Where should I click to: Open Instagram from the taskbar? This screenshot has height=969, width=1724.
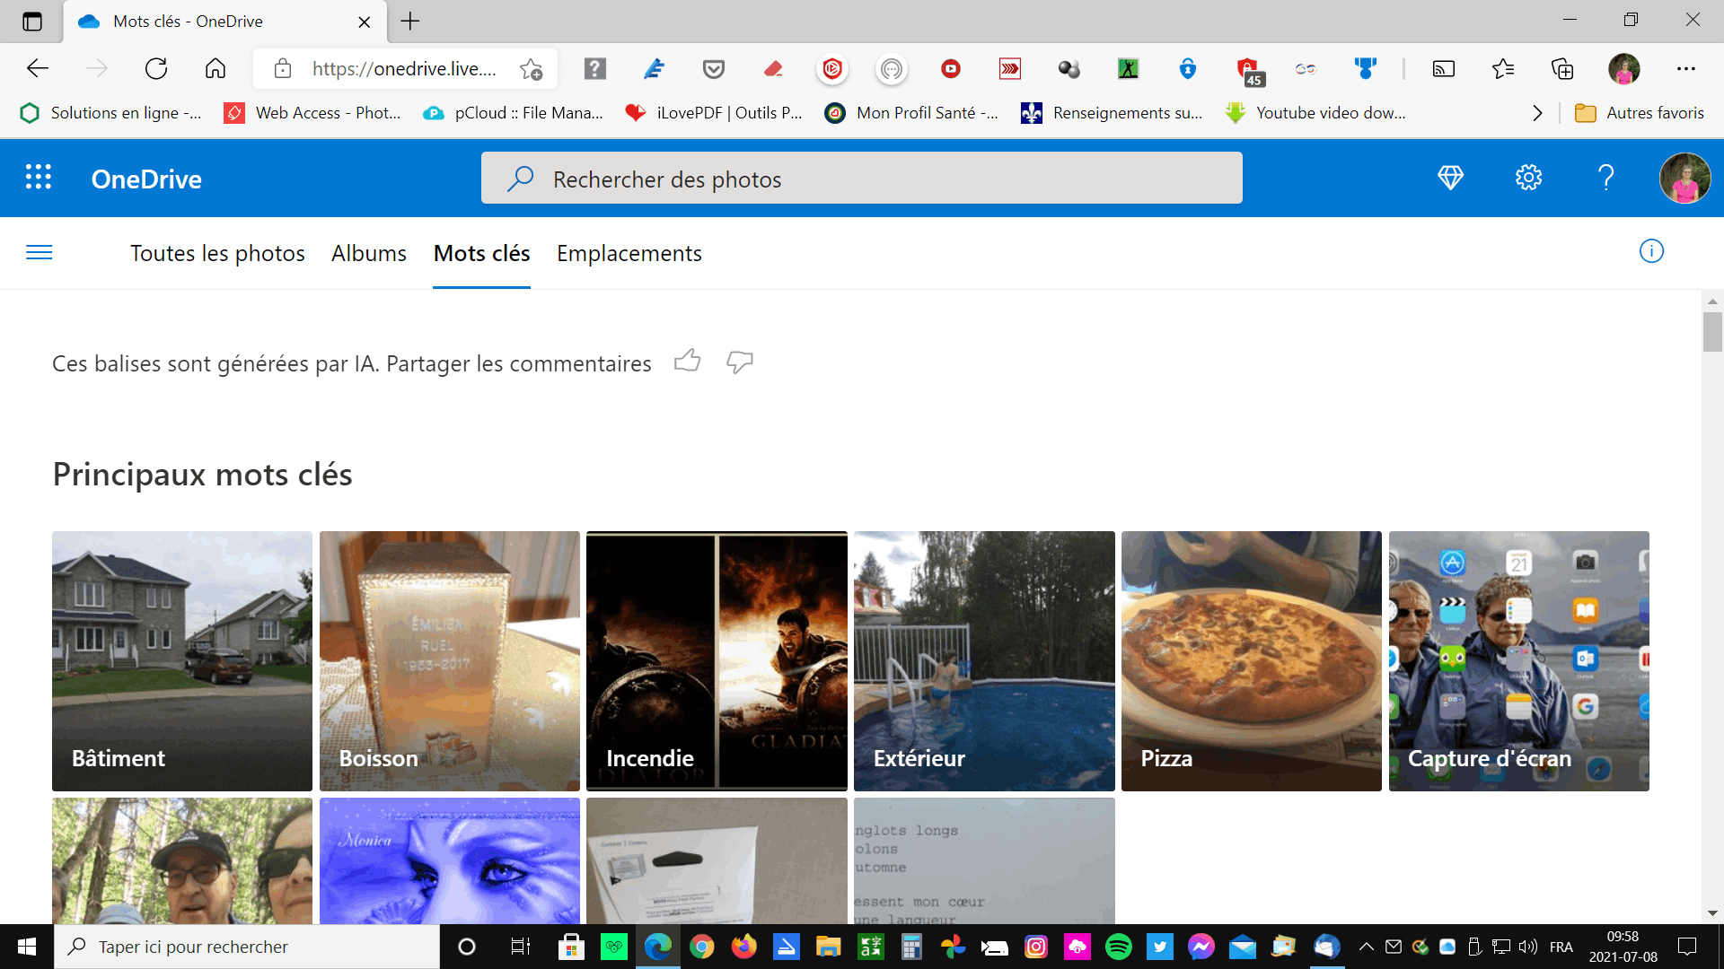tap(1035, 947)
